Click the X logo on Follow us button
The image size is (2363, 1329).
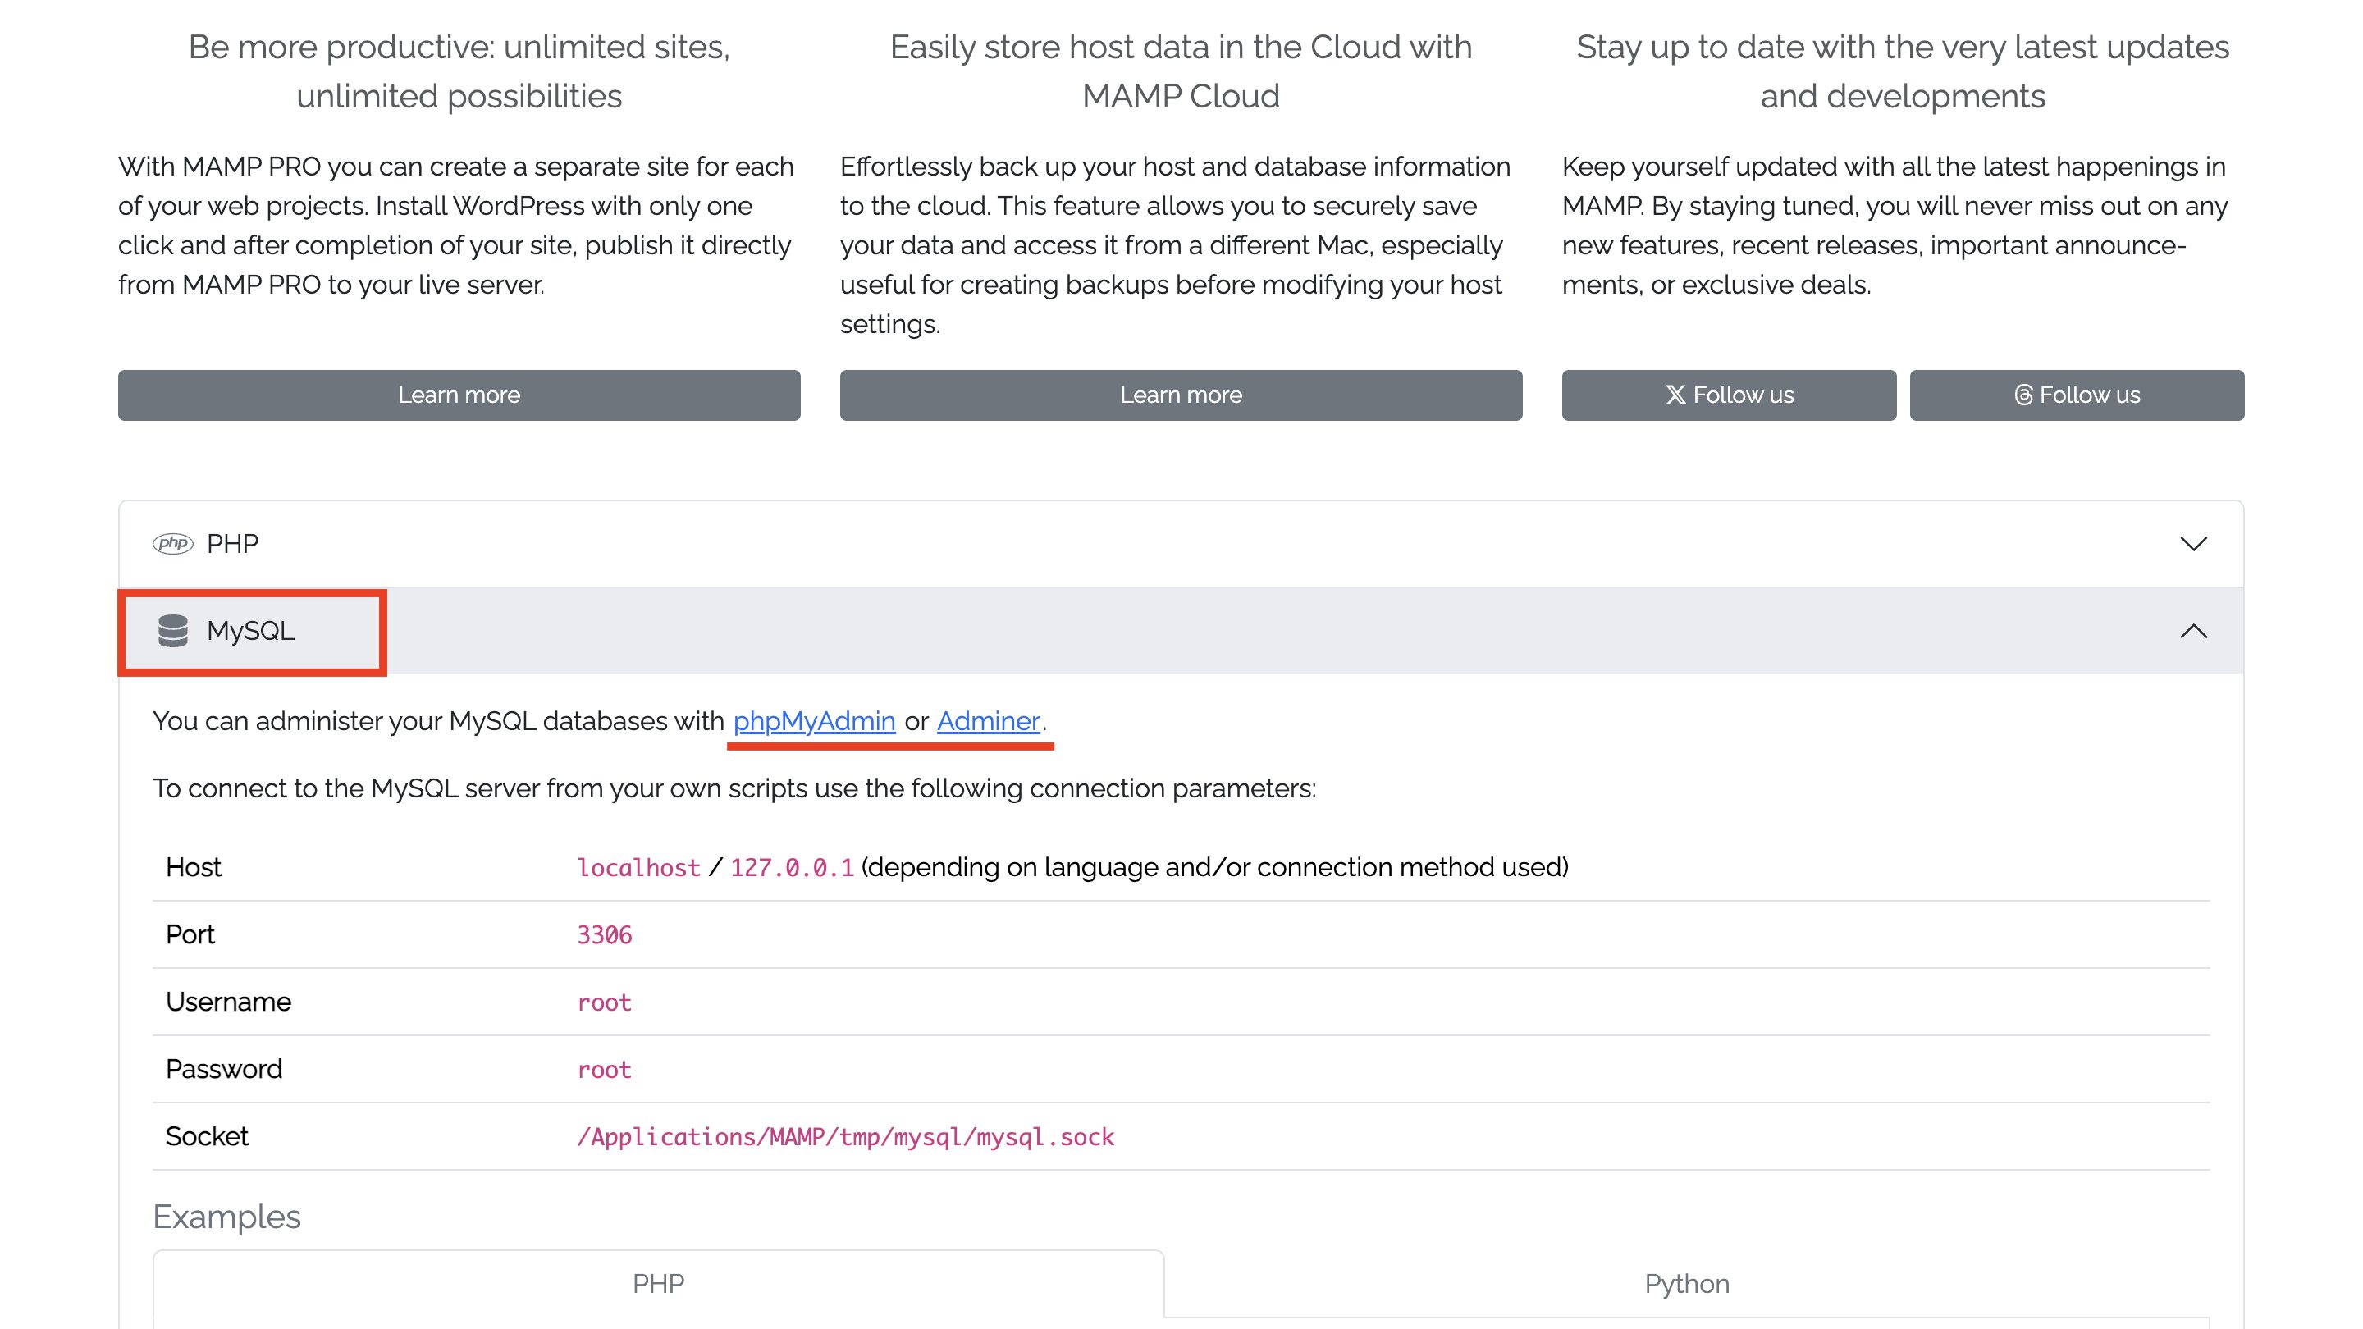pyautogui.click(x=1675, y=395)
